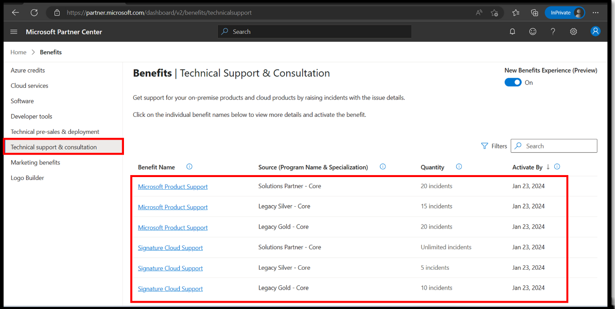This screenshot has height=309, width=615.
Task: Open Azure credits in sidebar
Action: click(x=28, y=70)
